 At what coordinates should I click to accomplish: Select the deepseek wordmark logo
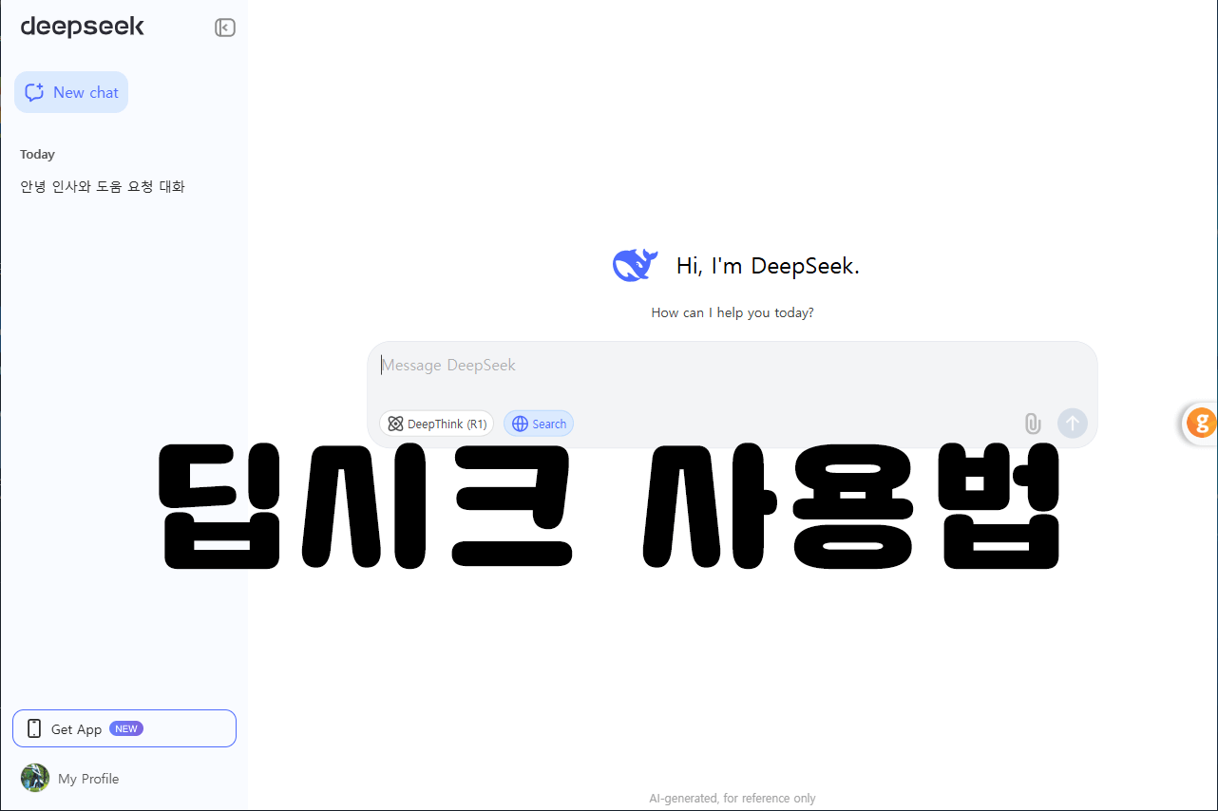pos(82,27)
